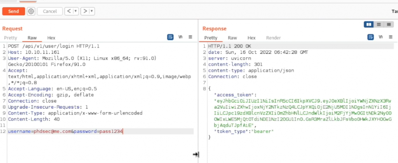This screenshot has height=163, width=398.
Task: Toggle word wrap icon in Request panel
Action: (x=170, y=37)
